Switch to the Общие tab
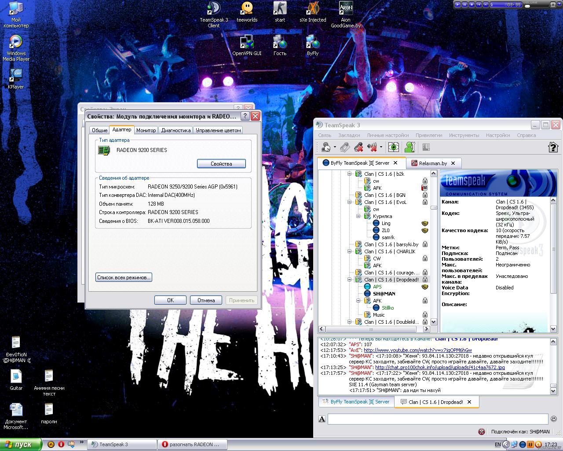This screenshot has height=451, width=563. [99, 130]
